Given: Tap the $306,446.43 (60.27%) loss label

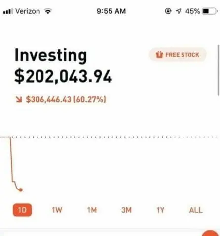Looking at the screenshot, I should coord(66,99).
